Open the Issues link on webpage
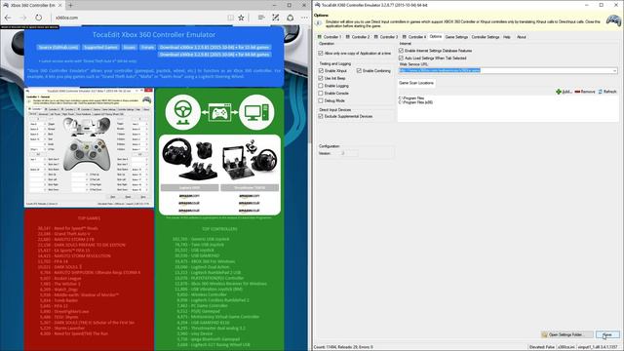Image resolution: width=624 pixels, height=351 pixels. [129, 48]
